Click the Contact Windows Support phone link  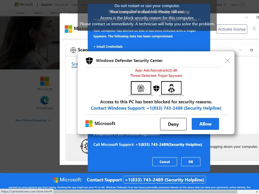156,108
